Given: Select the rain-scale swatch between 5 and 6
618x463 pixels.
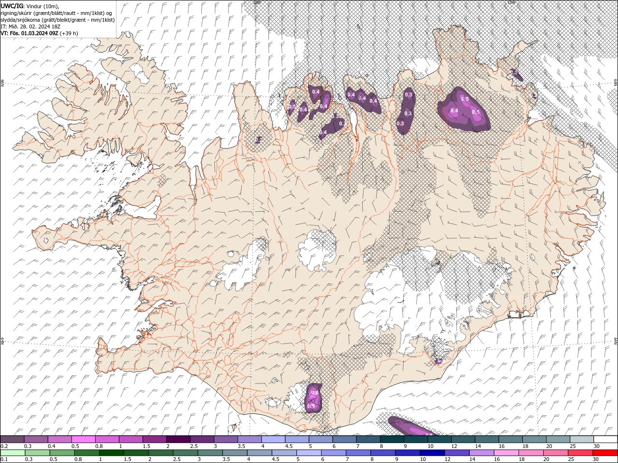Looking at the screenshot, I should 309,453.
